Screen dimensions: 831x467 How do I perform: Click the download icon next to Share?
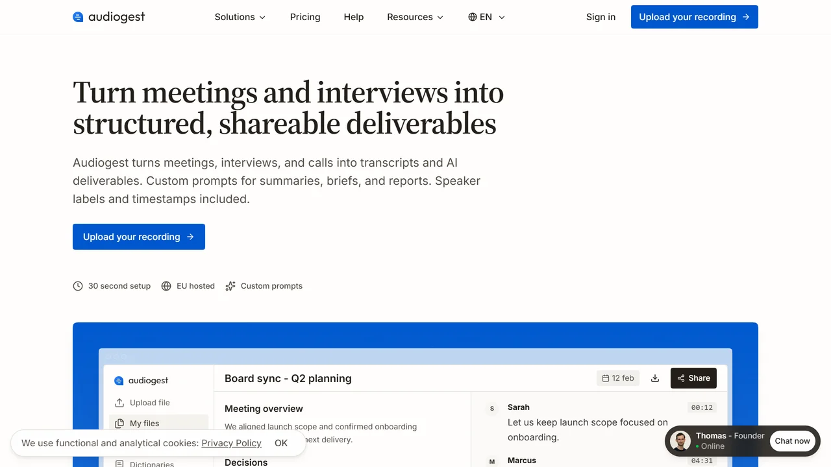click(x=655, y=378)
